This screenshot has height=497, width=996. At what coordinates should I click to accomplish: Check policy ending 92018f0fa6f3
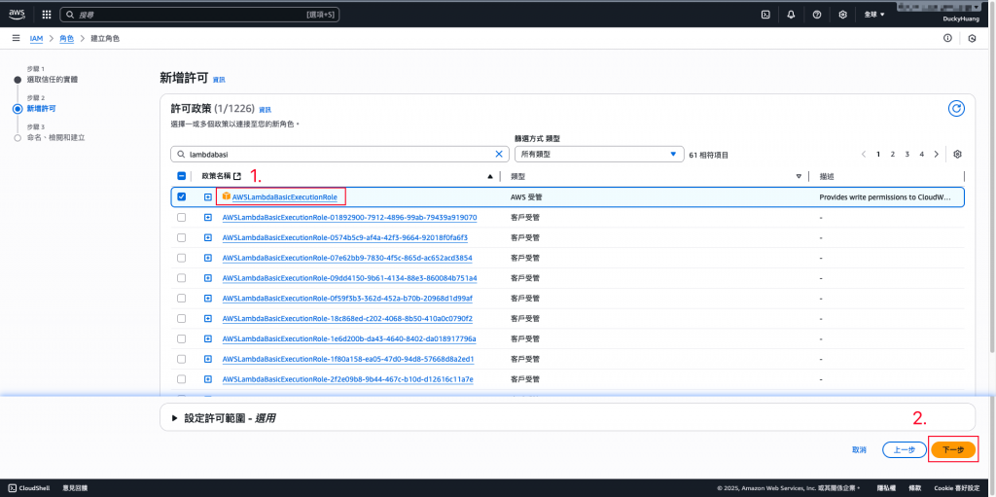pos(182,237)
